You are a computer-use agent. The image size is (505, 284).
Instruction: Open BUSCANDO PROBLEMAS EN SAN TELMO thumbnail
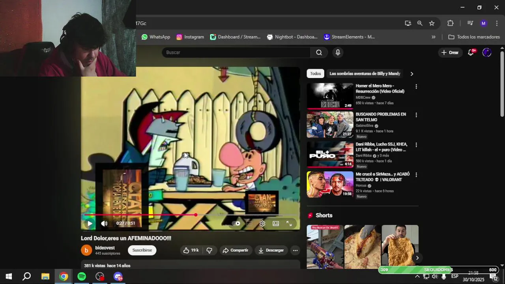pyautogui.click(x=330, y=124)
